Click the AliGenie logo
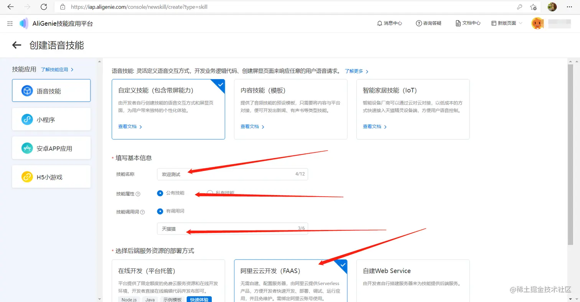Screen dimensions: 580x302 (x=24, y=23)
